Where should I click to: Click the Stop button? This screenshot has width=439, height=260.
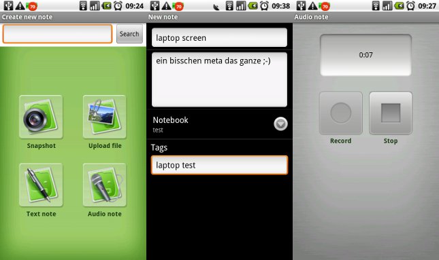click(391, 113)
